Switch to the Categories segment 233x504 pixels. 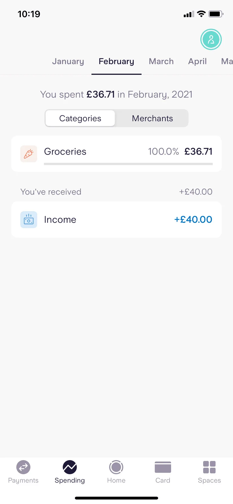tap(80, 118)
